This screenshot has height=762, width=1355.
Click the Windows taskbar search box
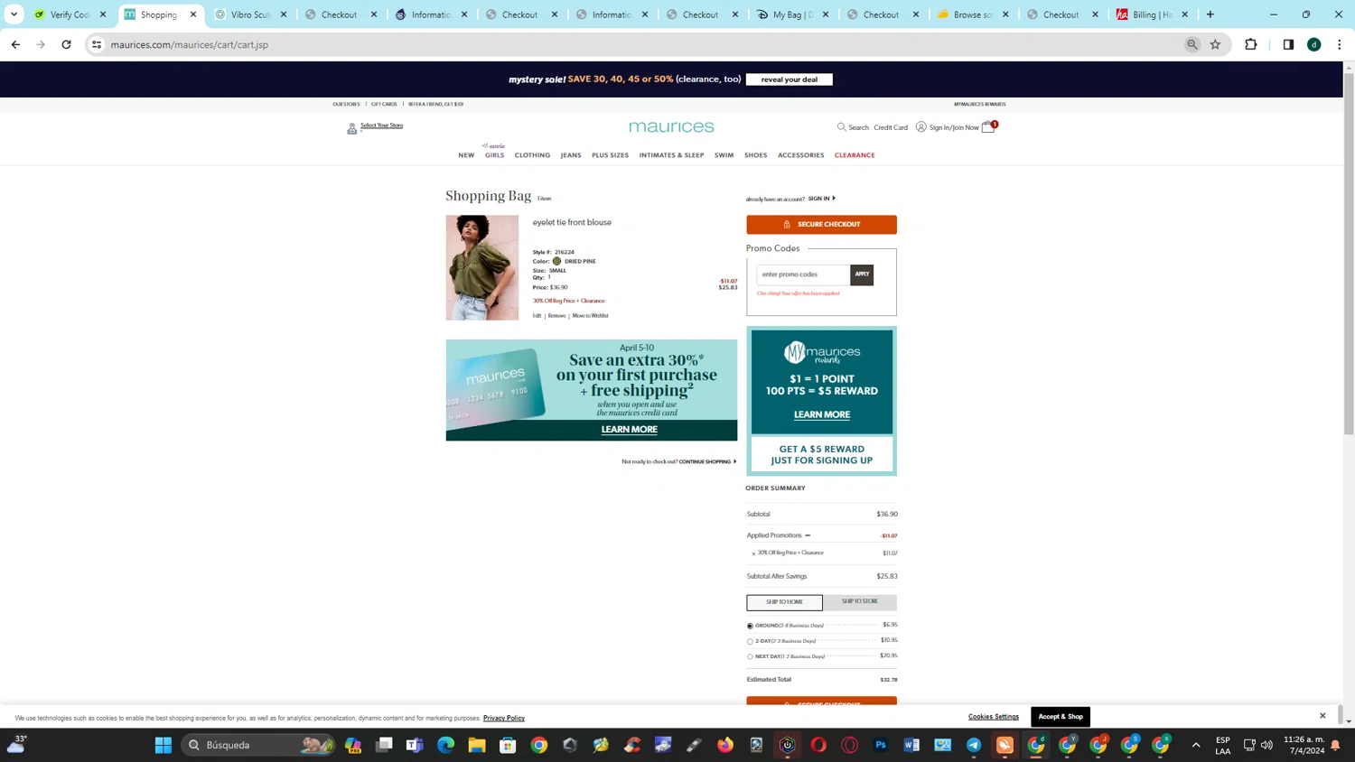pos(258,745)
